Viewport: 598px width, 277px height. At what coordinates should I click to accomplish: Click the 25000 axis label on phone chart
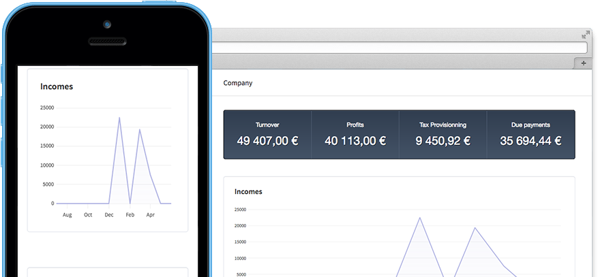(x=47, y=108)
